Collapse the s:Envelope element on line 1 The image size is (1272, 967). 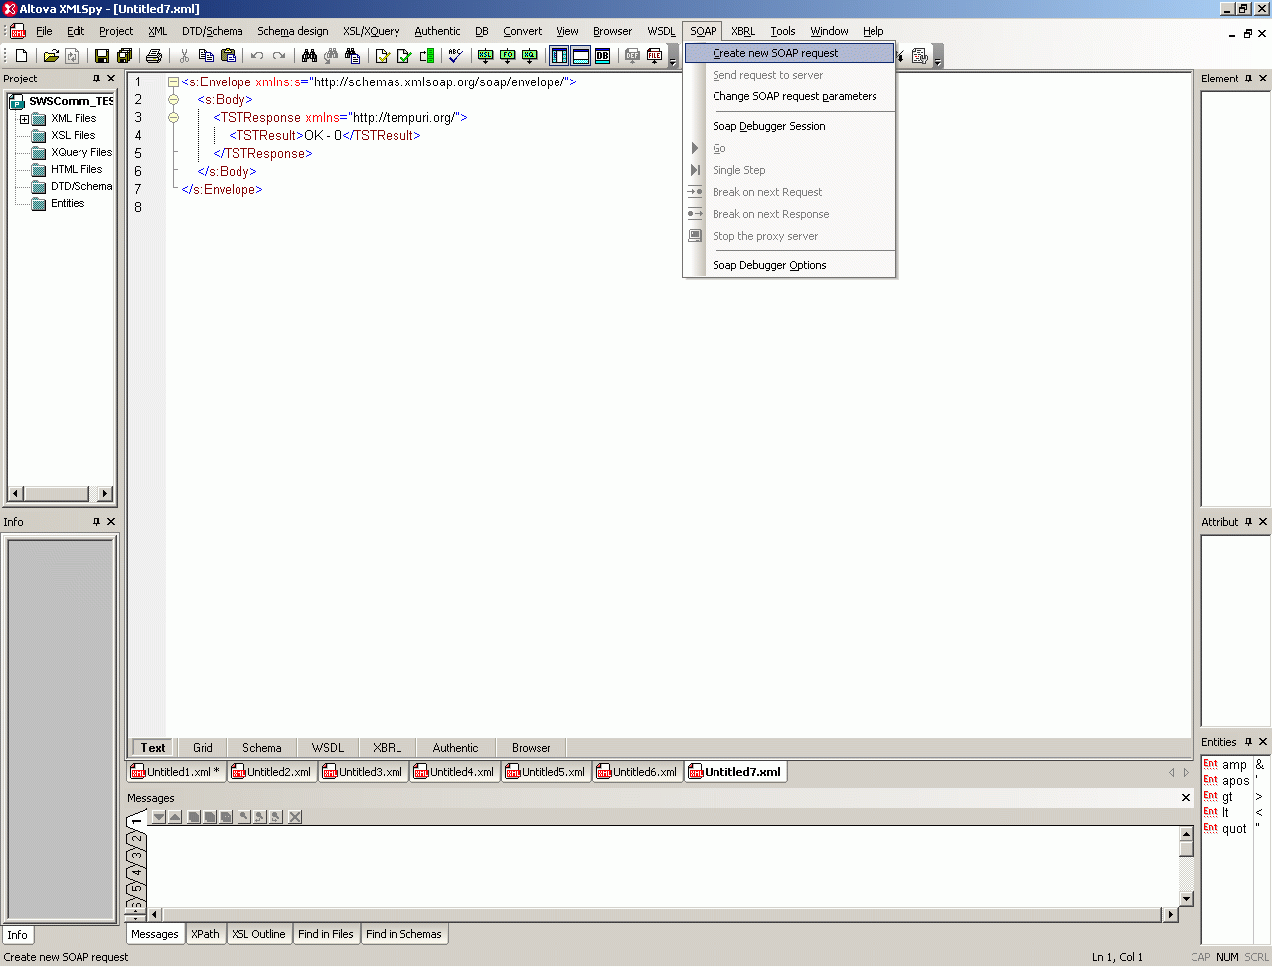pyautogui.click(x=173, y=82)
